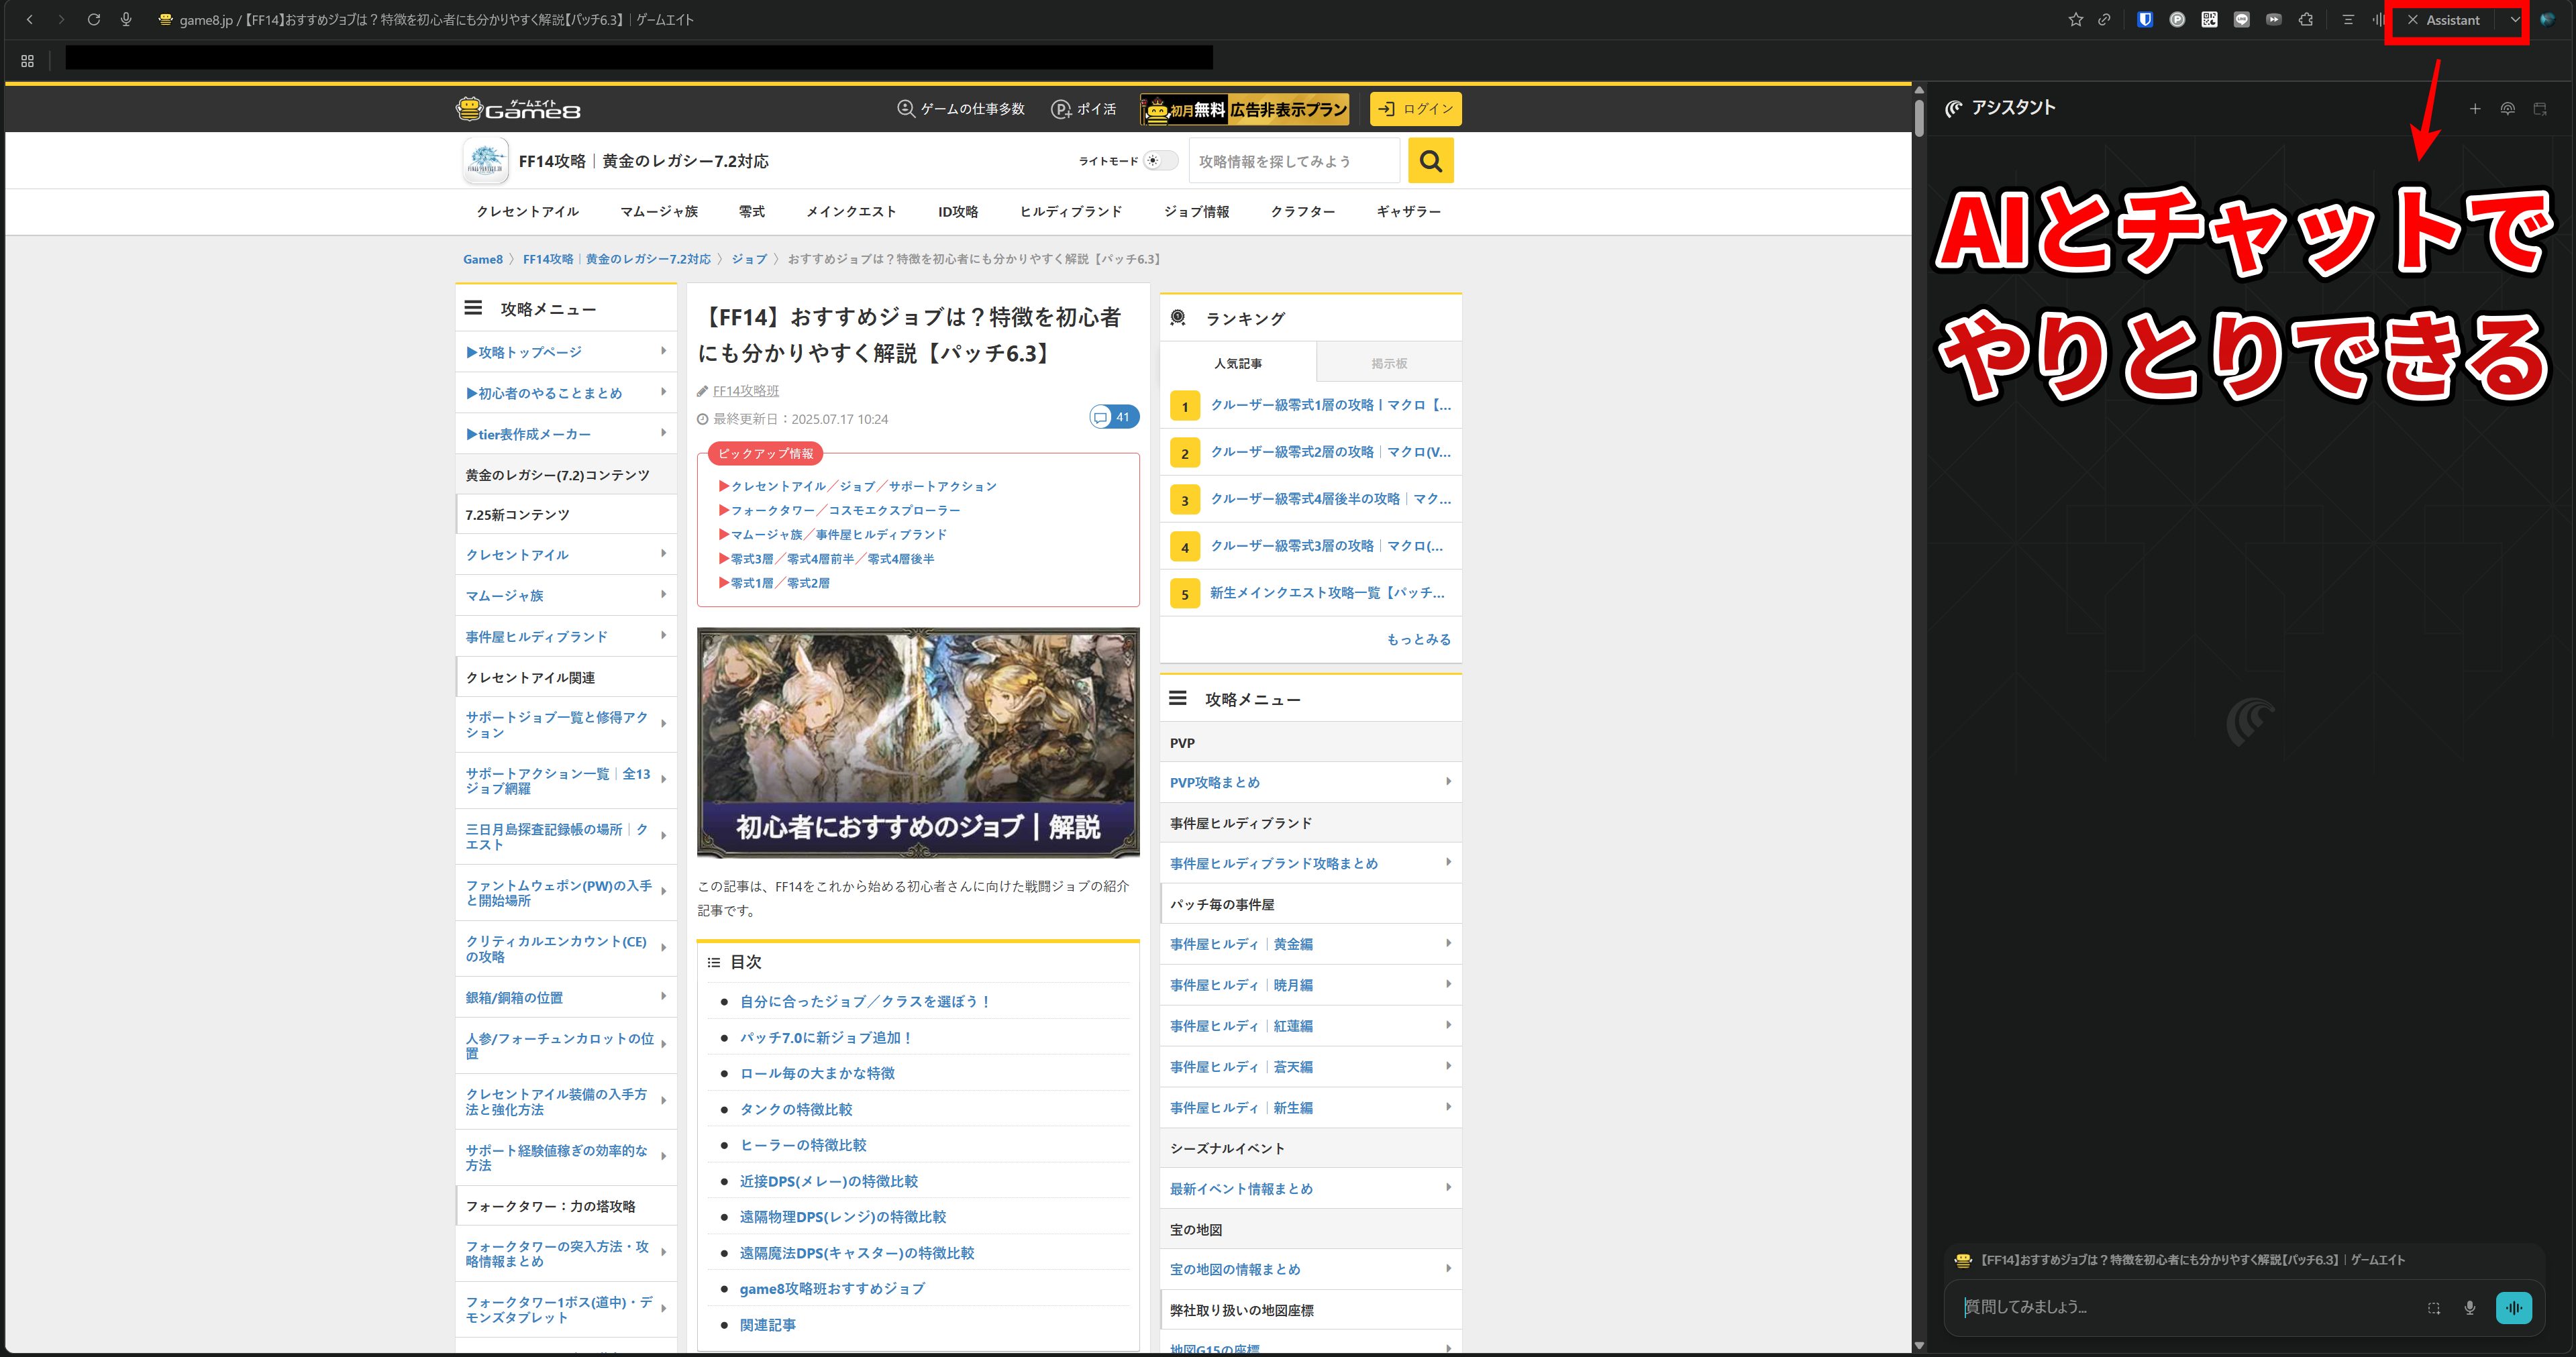This screenshot has height=1357, width=2576.
Task: Open ID攻略 in the navigation bar
Action: [x=958, y=211]
